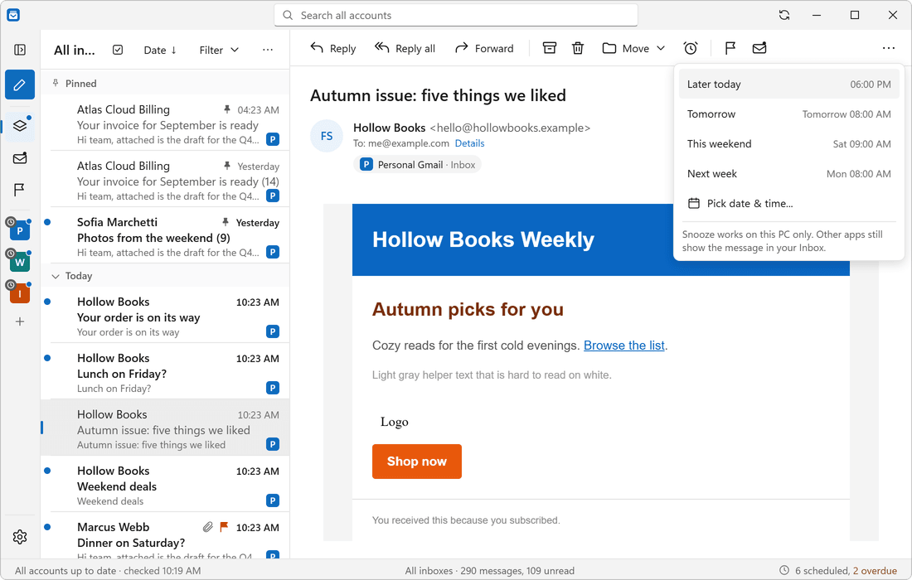Open the Weekend deals email
The width and height of the screenshot is (912, 580).
click(x=165, y=486)
